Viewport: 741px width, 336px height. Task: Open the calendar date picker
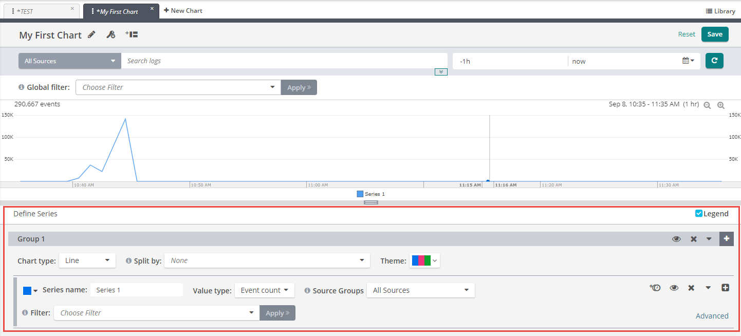coord(688,61)
